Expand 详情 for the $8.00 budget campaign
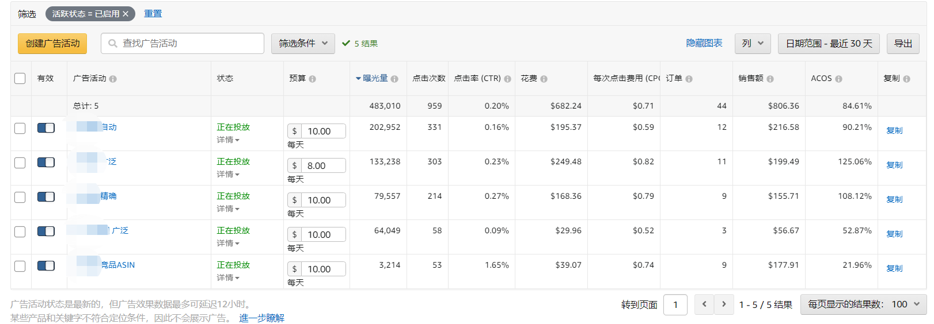 point(228,175)
